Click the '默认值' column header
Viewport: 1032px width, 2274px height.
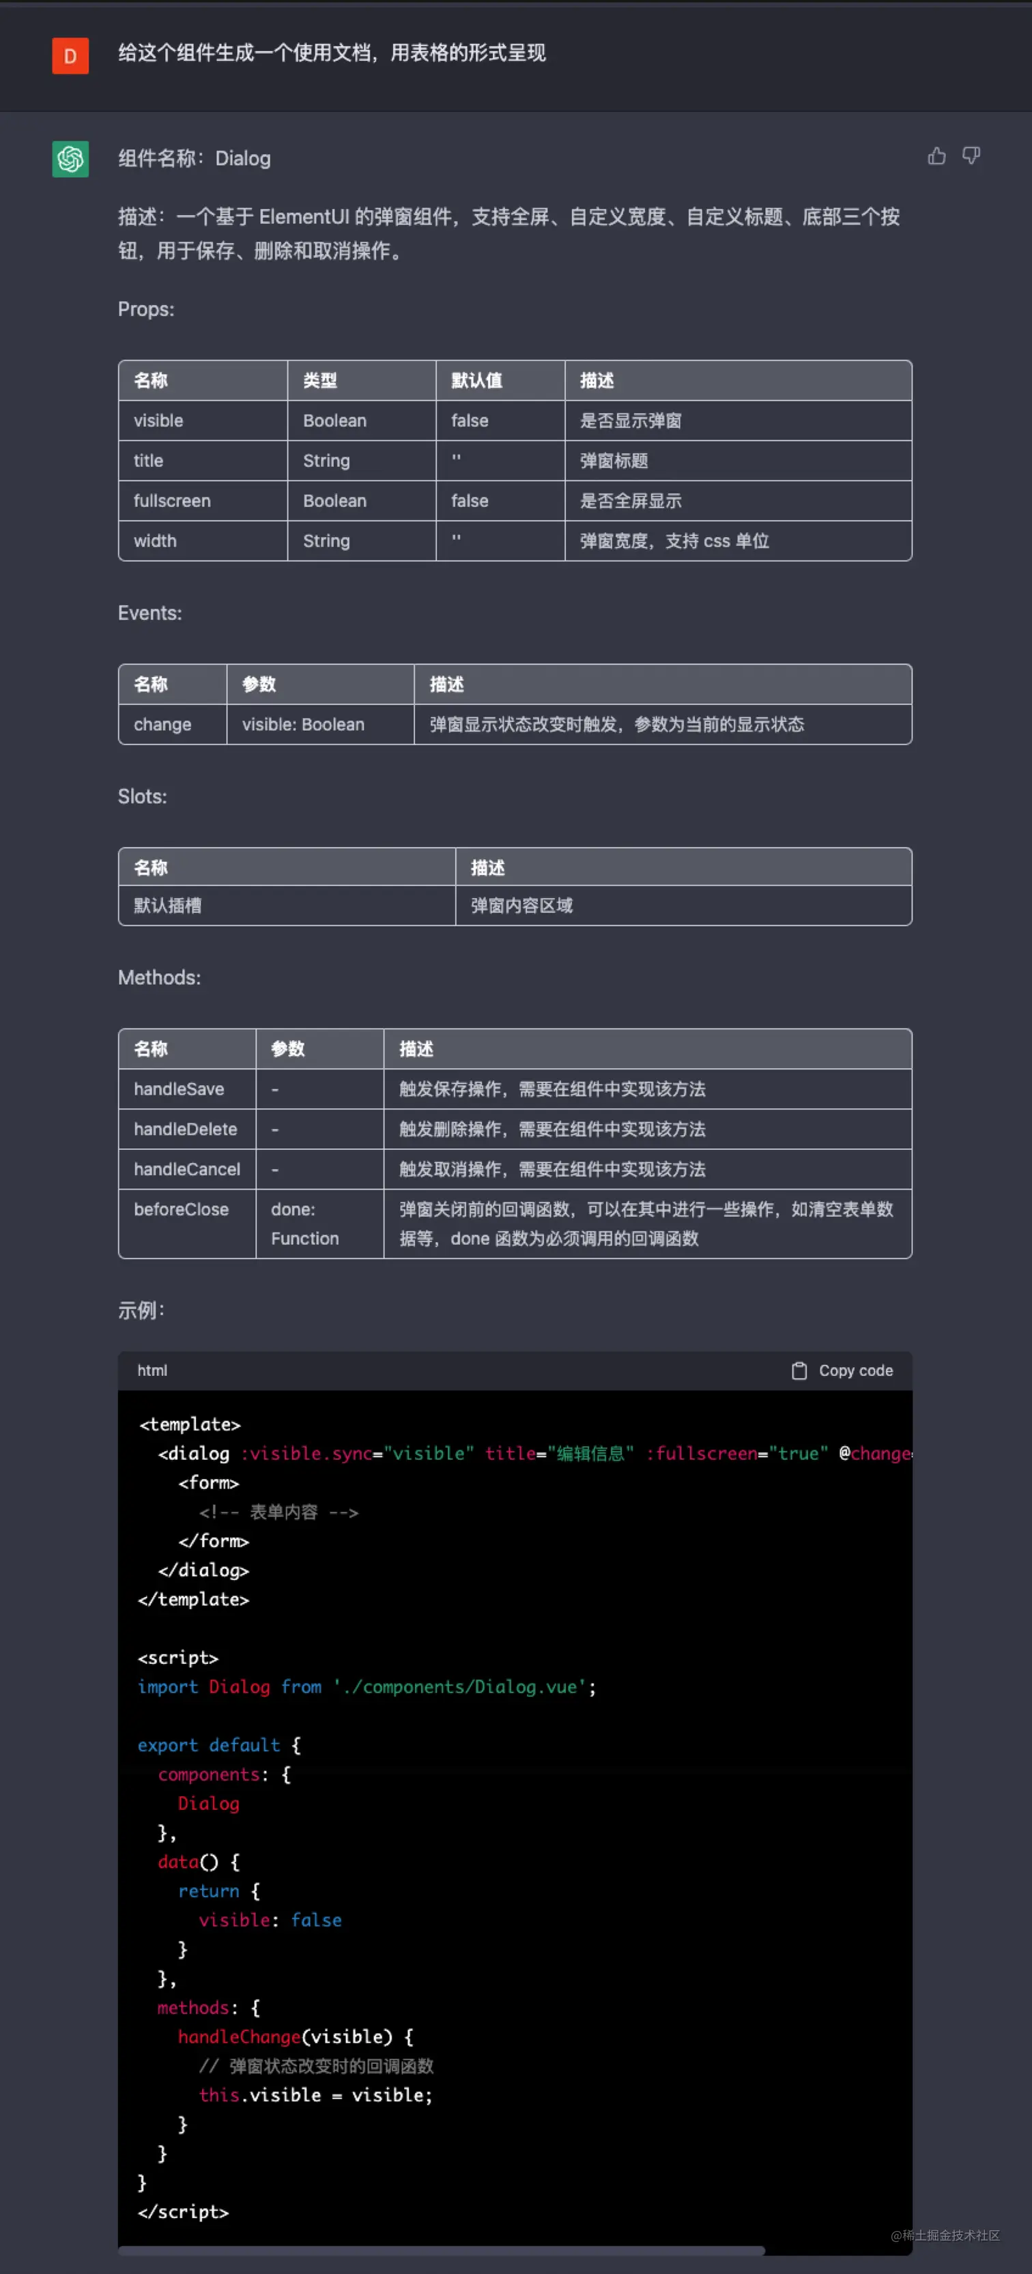(x=500, y=380)
